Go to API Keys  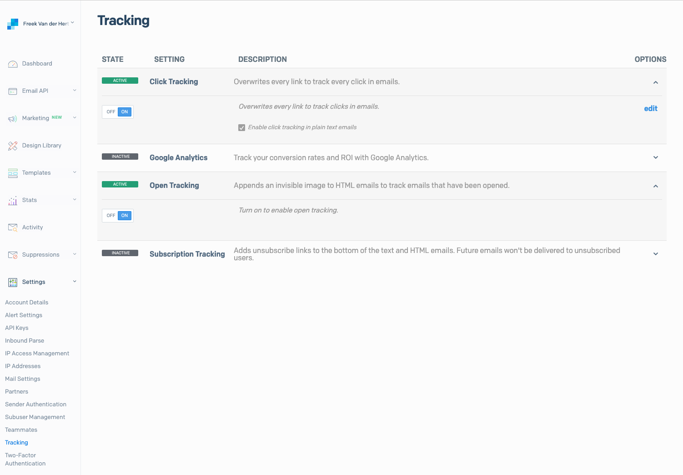click(17, 328)
